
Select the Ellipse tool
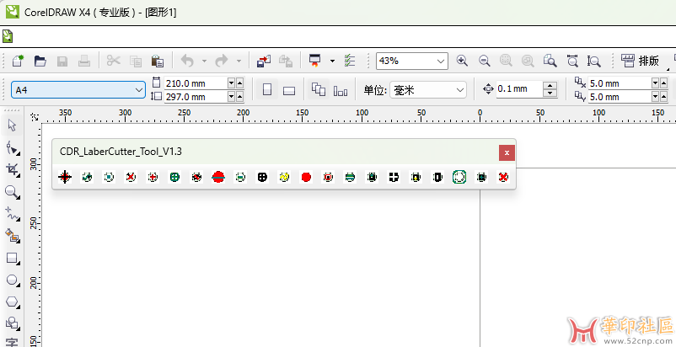pos(12,280)
